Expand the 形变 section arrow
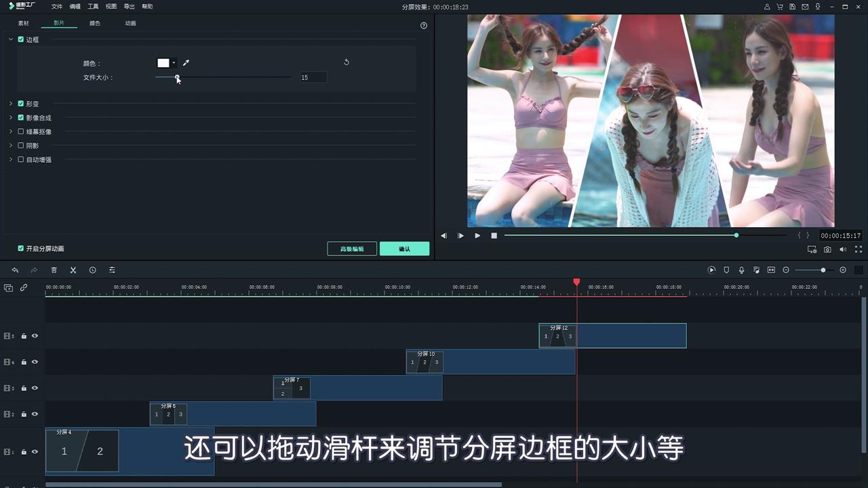868x488 pixels. click(11, 104)
